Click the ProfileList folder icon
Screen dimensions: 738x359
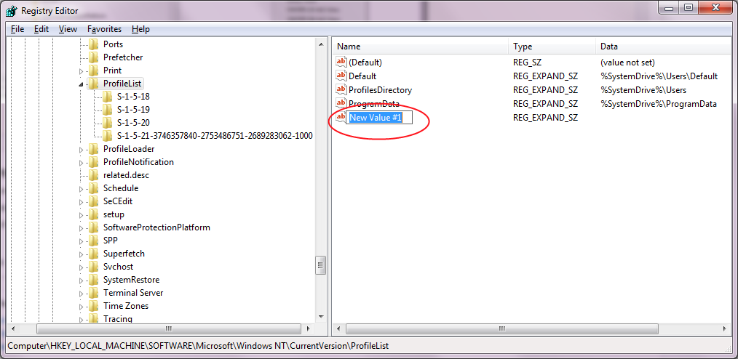93,84
